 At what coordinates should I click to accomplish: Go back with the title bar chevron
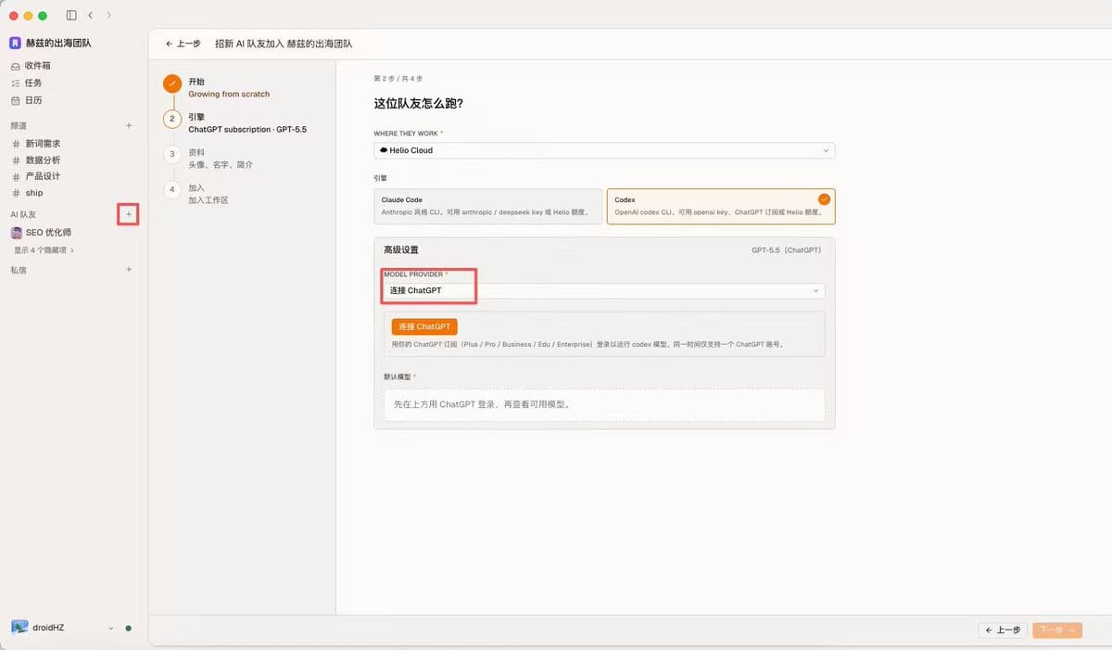pyautogui.click(x=91, y=16)
